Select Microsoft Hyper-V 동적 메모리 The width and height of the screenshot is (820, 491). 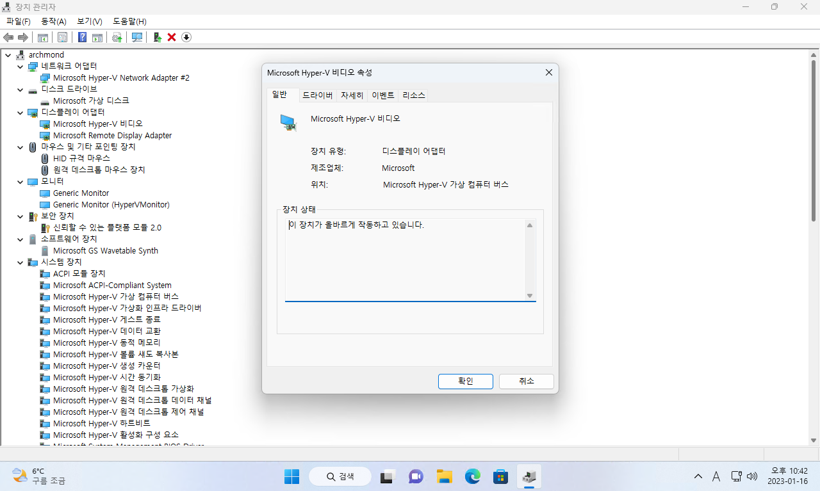coord(107,343)
